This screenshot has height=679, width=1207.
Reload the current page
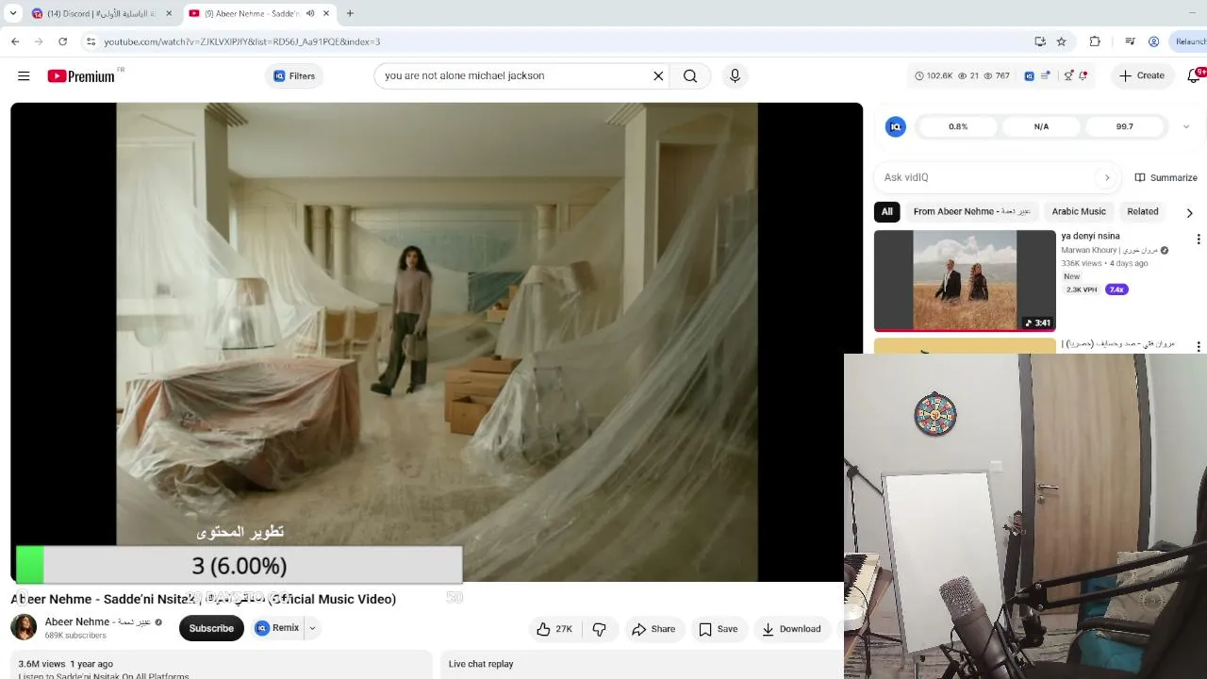pos(62,41)
